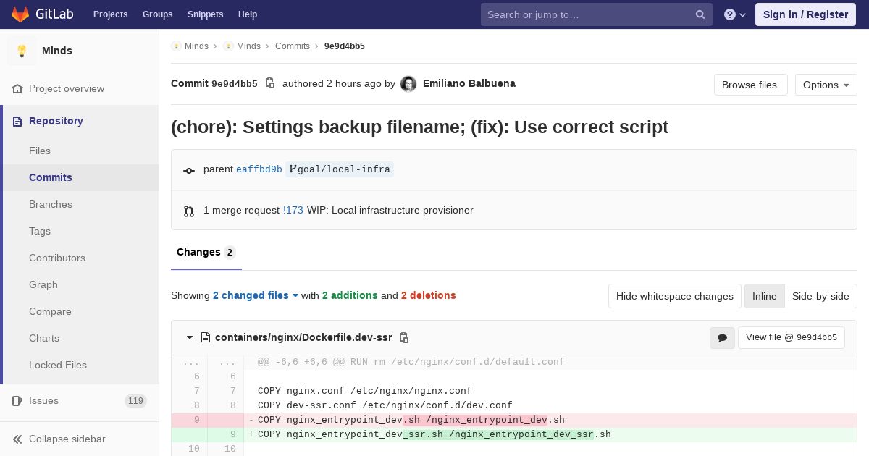Copy Dockerfile.dev-ssr file path icon
Screen dimensions: 869x456
(x=404, y=337)
